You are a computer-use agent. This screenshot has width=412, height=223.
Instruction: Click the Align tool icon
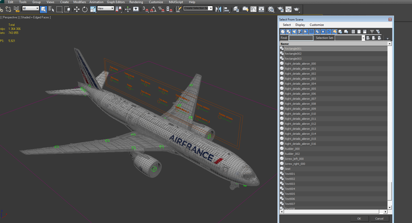tap(227, 9)
